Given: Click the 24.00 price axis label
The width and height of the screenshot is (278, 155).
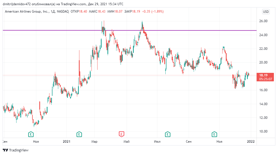Looking at the screenshot, I should point(263,35).
